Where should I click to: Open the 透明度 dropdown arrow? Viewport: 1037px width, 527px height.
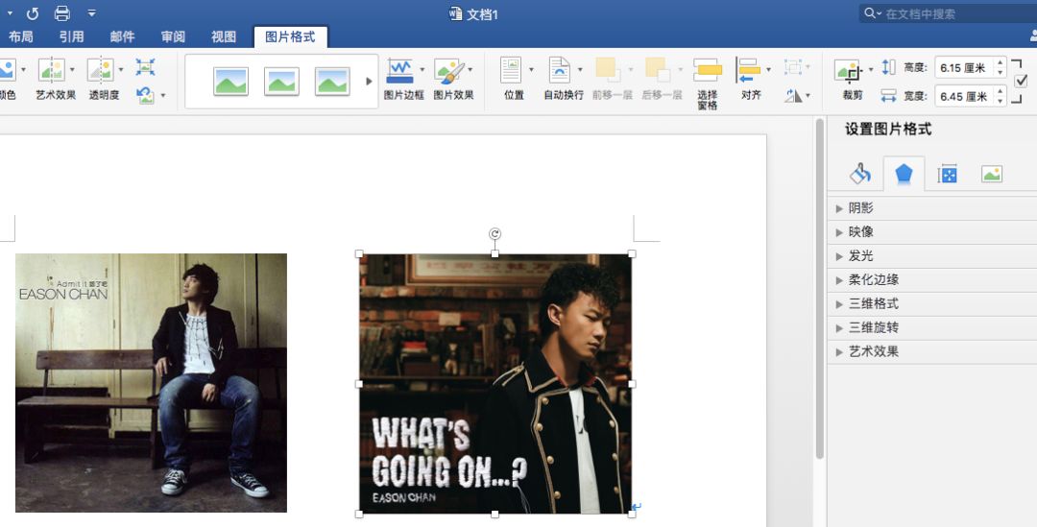[121, 69]
